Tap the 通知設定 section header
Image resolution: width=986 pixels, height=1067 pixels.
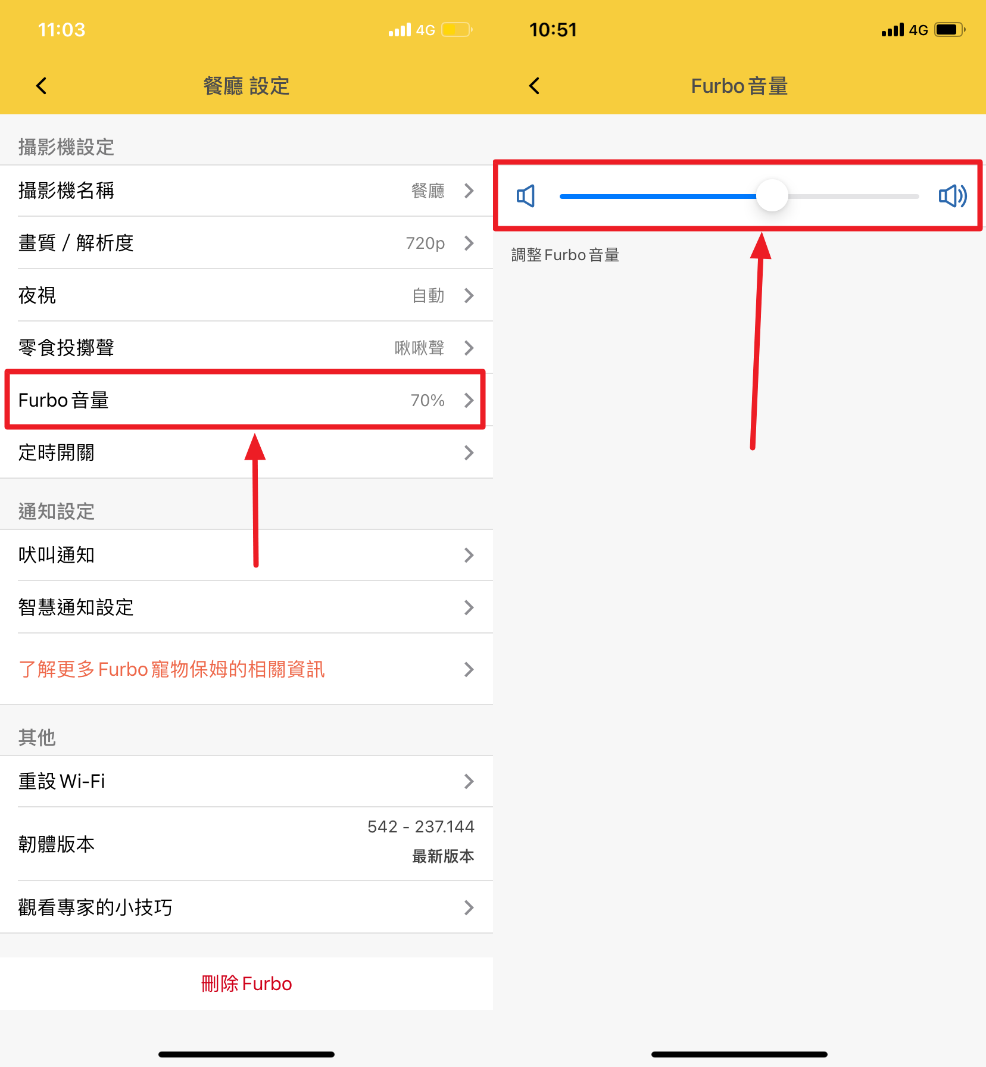click(57, 511)
